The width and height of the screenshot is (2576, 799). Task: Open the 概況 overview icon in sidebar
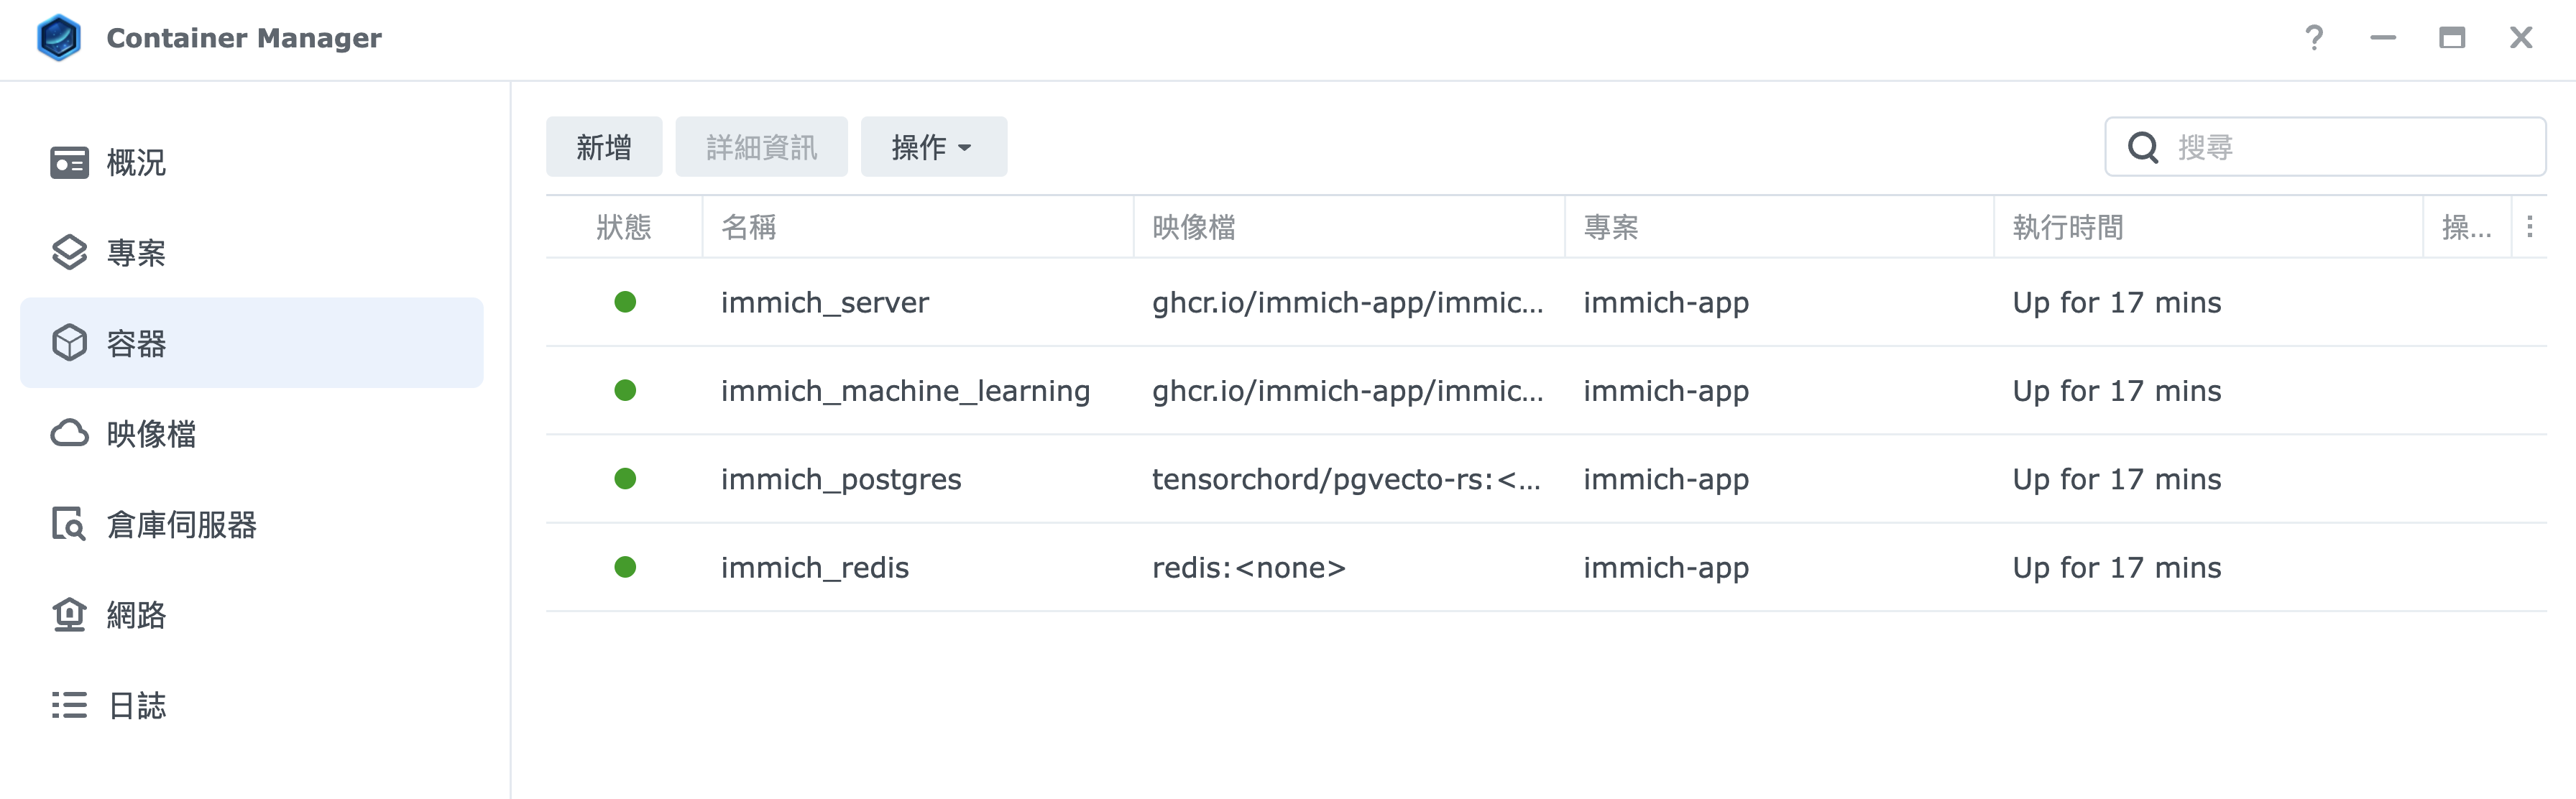tap(69, 162)
